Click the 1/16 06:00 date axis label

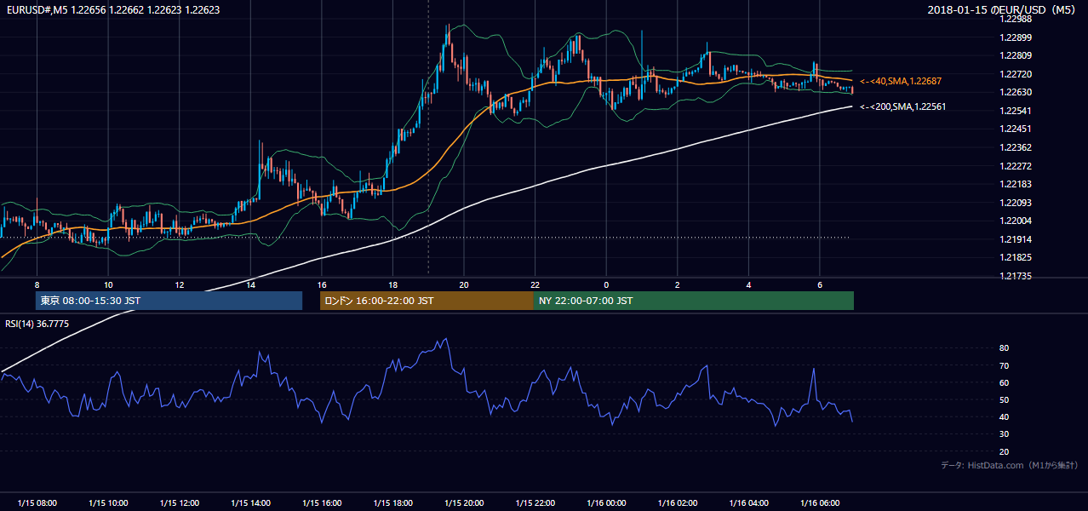click(820, 503)
